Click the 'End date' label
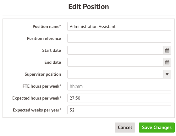The image size is (176, 136). tap(53, 62)
